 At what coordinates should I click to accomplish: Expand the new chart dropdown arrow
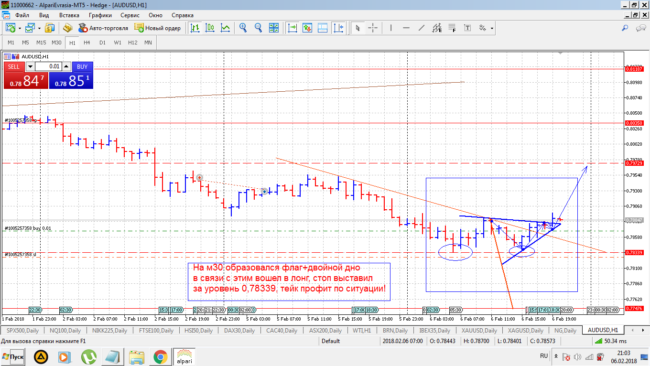click(x=20, y=28)
